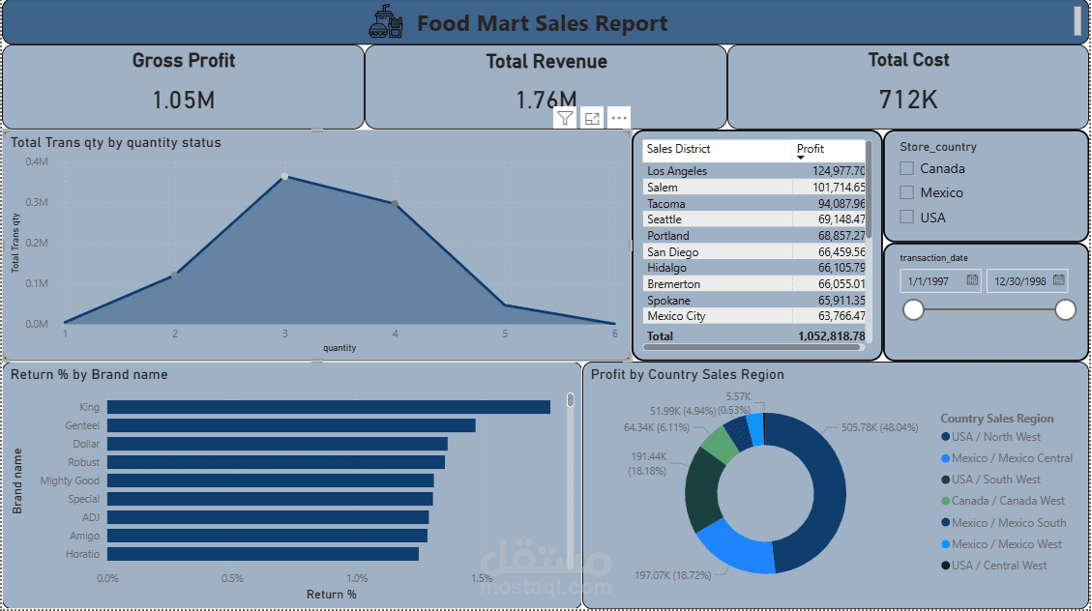This screenshot has height=611, width=1092.
Task: Click the 191.44K donut segment
Action: [702, 490]
